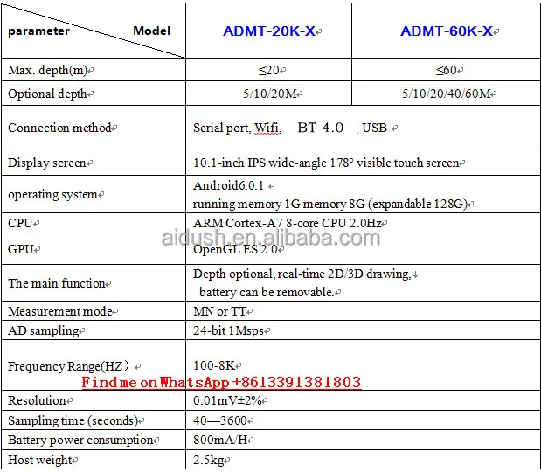This screenshot has width=541, height=472.
Task: Click the 'Frequency Range(HZ)' label
Action: point(69,366)
